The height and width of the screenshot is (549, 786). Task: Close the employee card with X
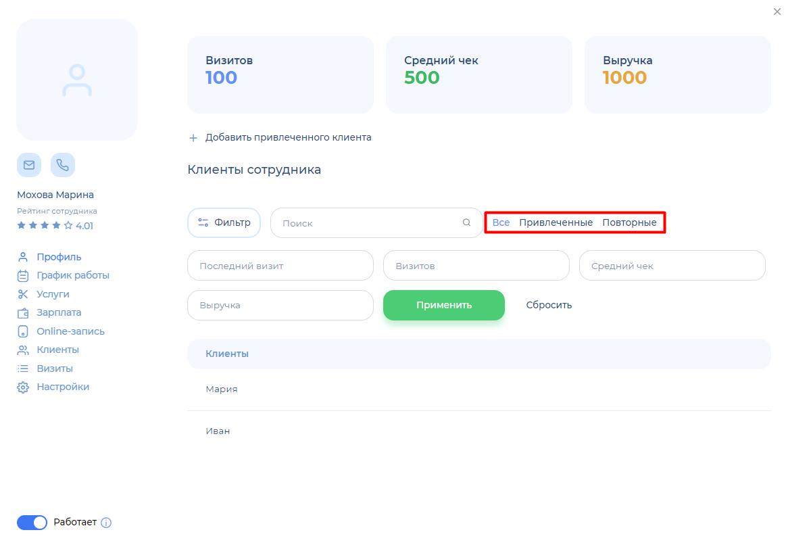click(777, 11)
